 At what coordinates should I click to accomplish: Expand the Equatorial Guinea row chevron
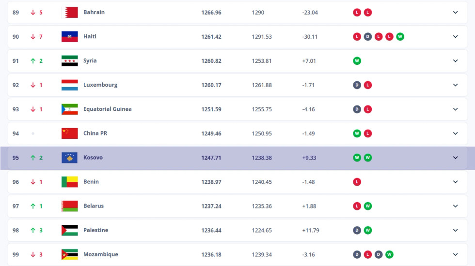pyautogui.click(x=455, y=109)
